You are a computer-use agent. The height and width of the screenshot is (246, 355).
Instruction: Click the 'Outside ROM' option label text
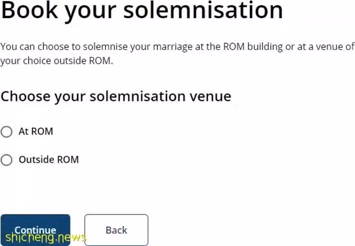(49, 159)
